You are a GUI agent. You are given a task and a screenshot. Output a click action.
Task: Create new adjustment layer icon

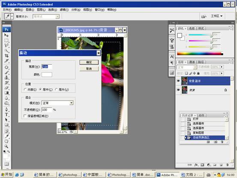209,165
